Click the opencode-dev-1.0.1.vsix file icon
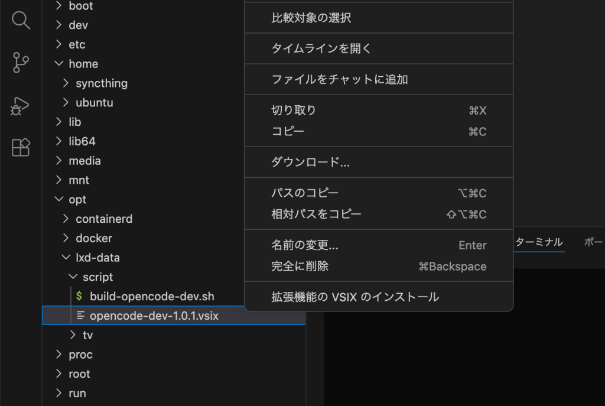Image resolution: width=605 pixels, height=406 pixels. 80,316
